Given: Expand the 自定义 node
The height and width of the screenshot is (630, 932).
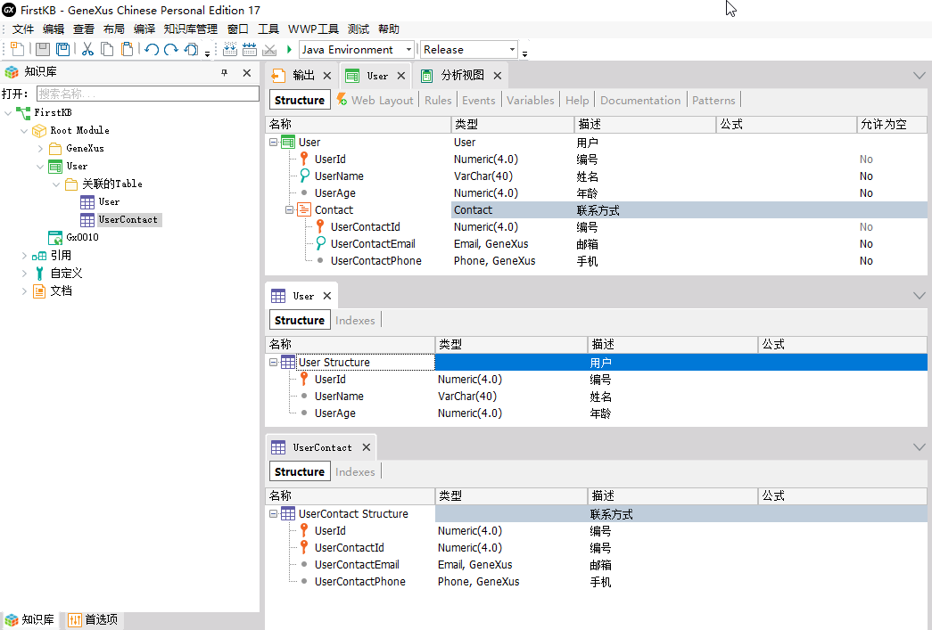Looking at the screenshot, I should tap(24, 274).
